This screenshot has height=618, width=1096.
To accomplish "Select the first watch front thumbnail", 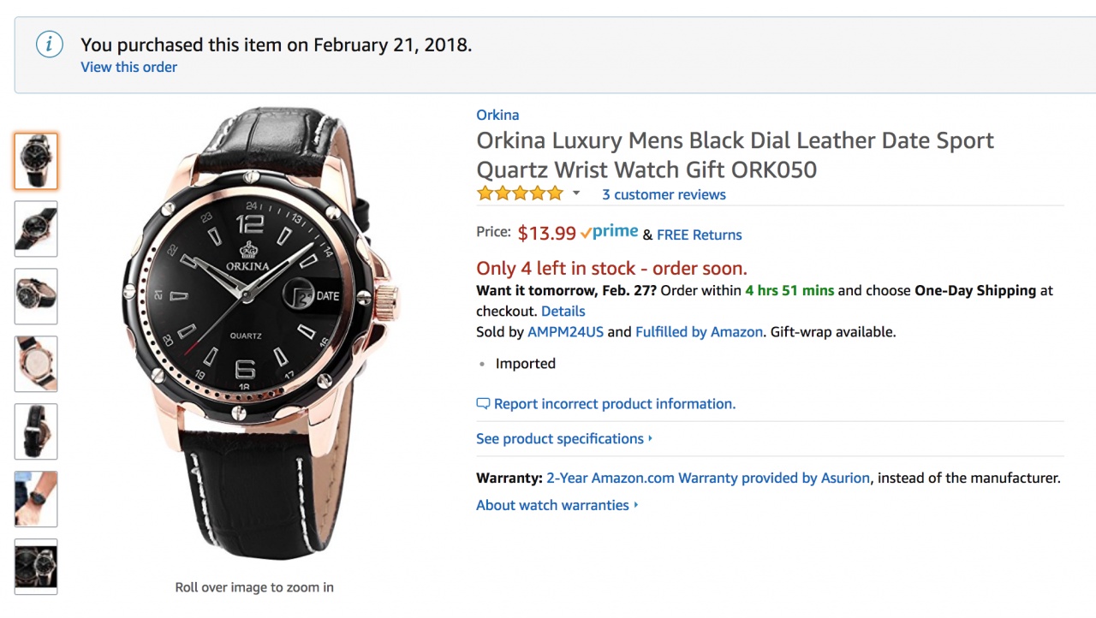I will click(36, 161).
